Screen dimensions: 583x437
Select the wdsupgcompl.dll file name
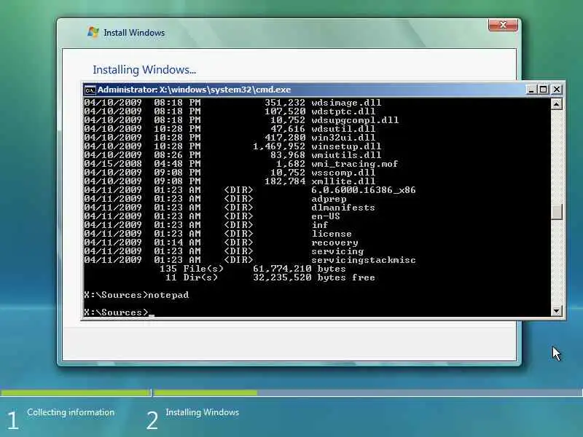point(355,120)
